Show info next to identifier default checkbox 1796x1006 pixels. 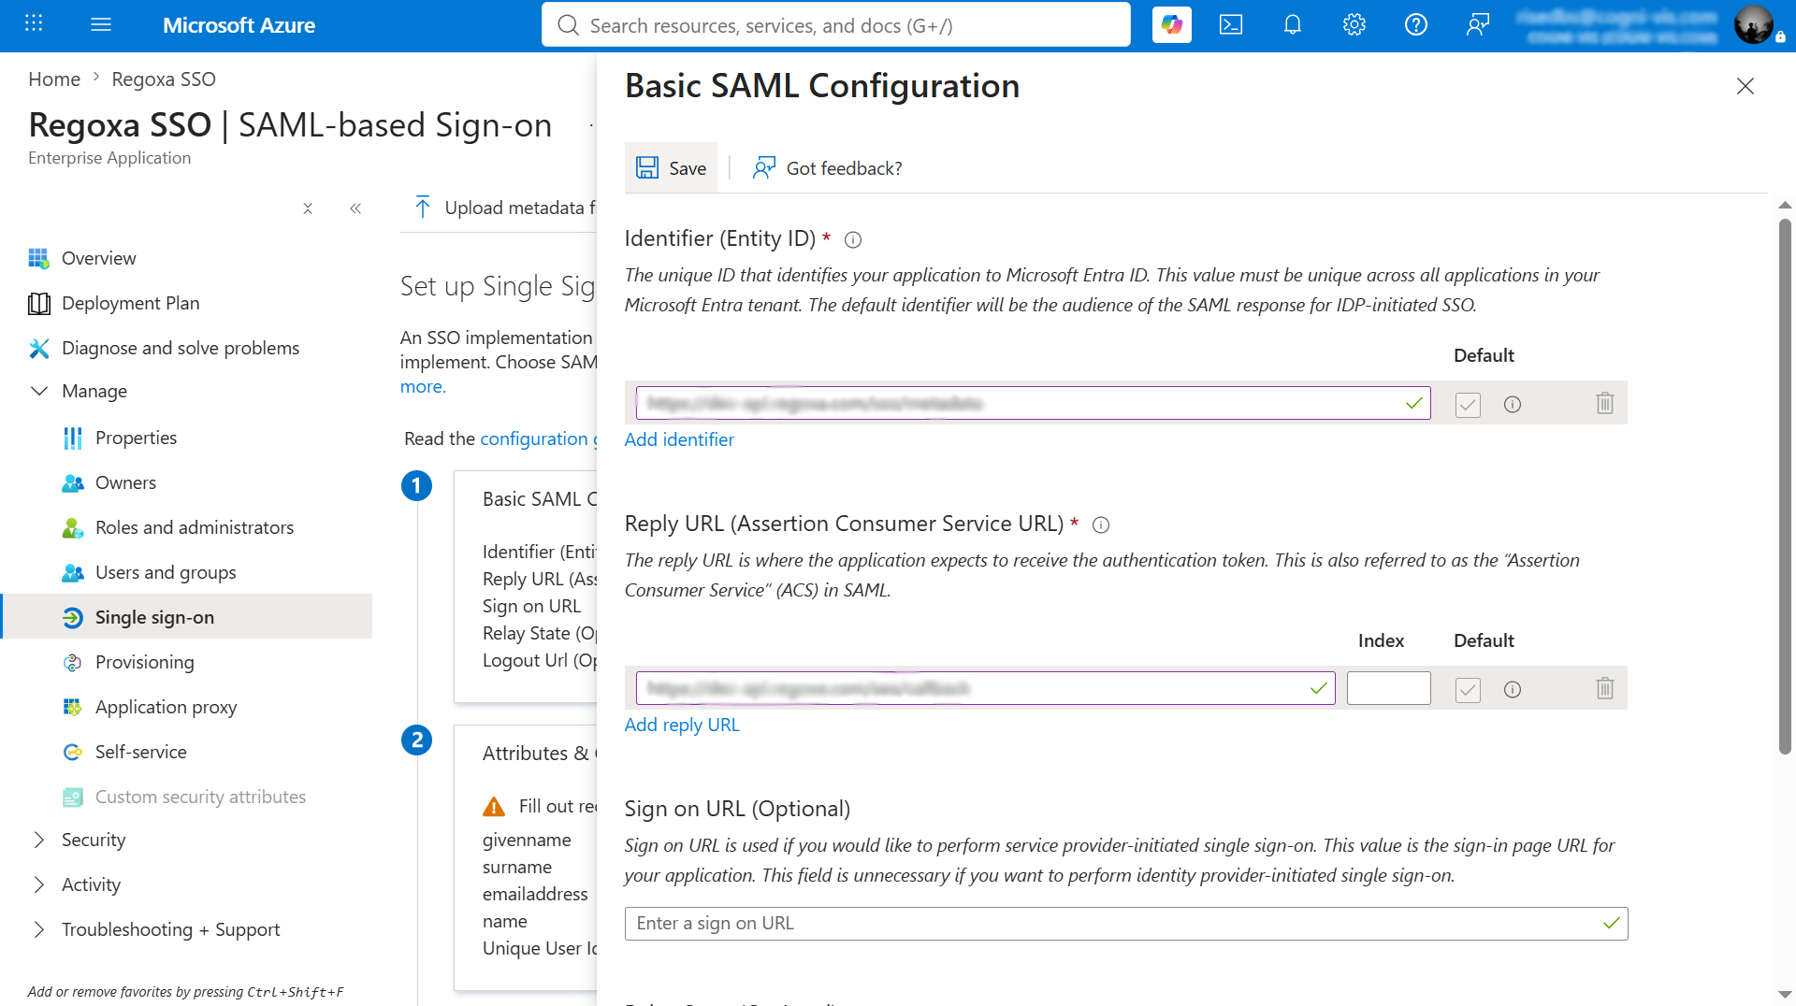tap(1513, 404)
